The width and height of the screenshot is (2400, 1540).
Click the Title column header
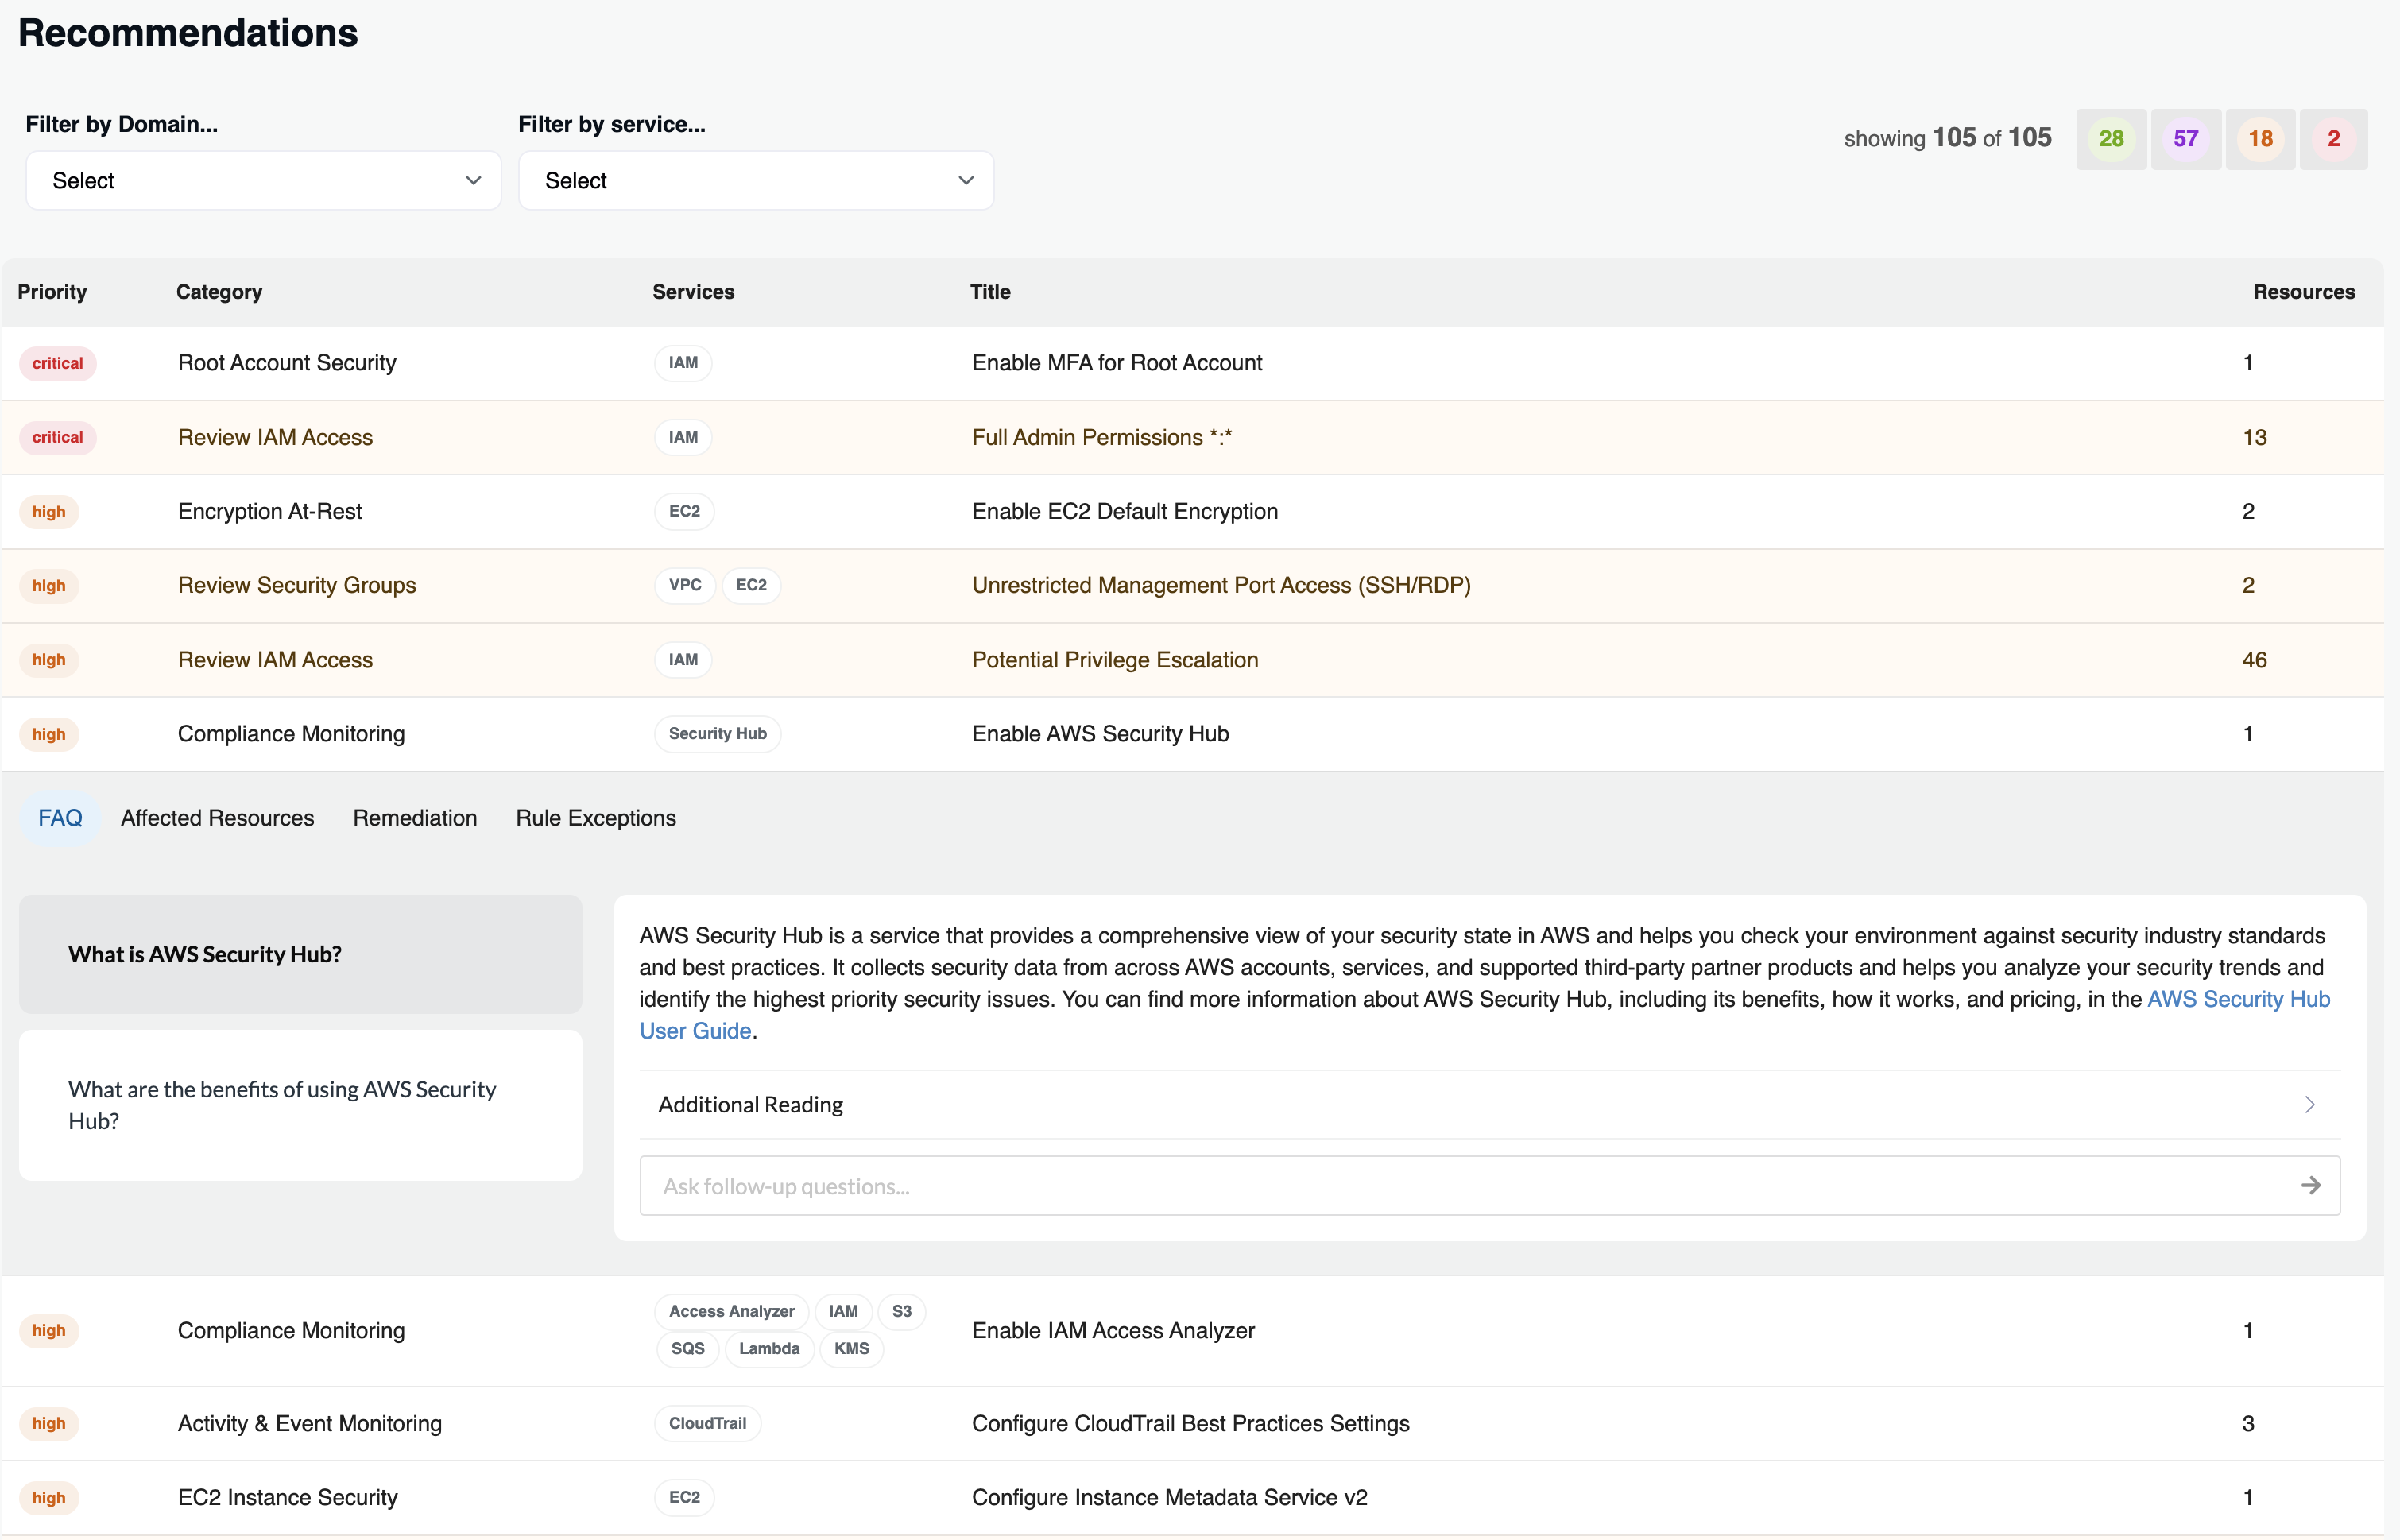[x=990, y=292]
